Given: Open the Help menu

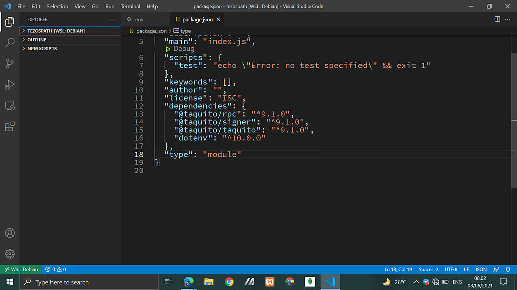Looking at the screenshot, I should tap(152, 6).
